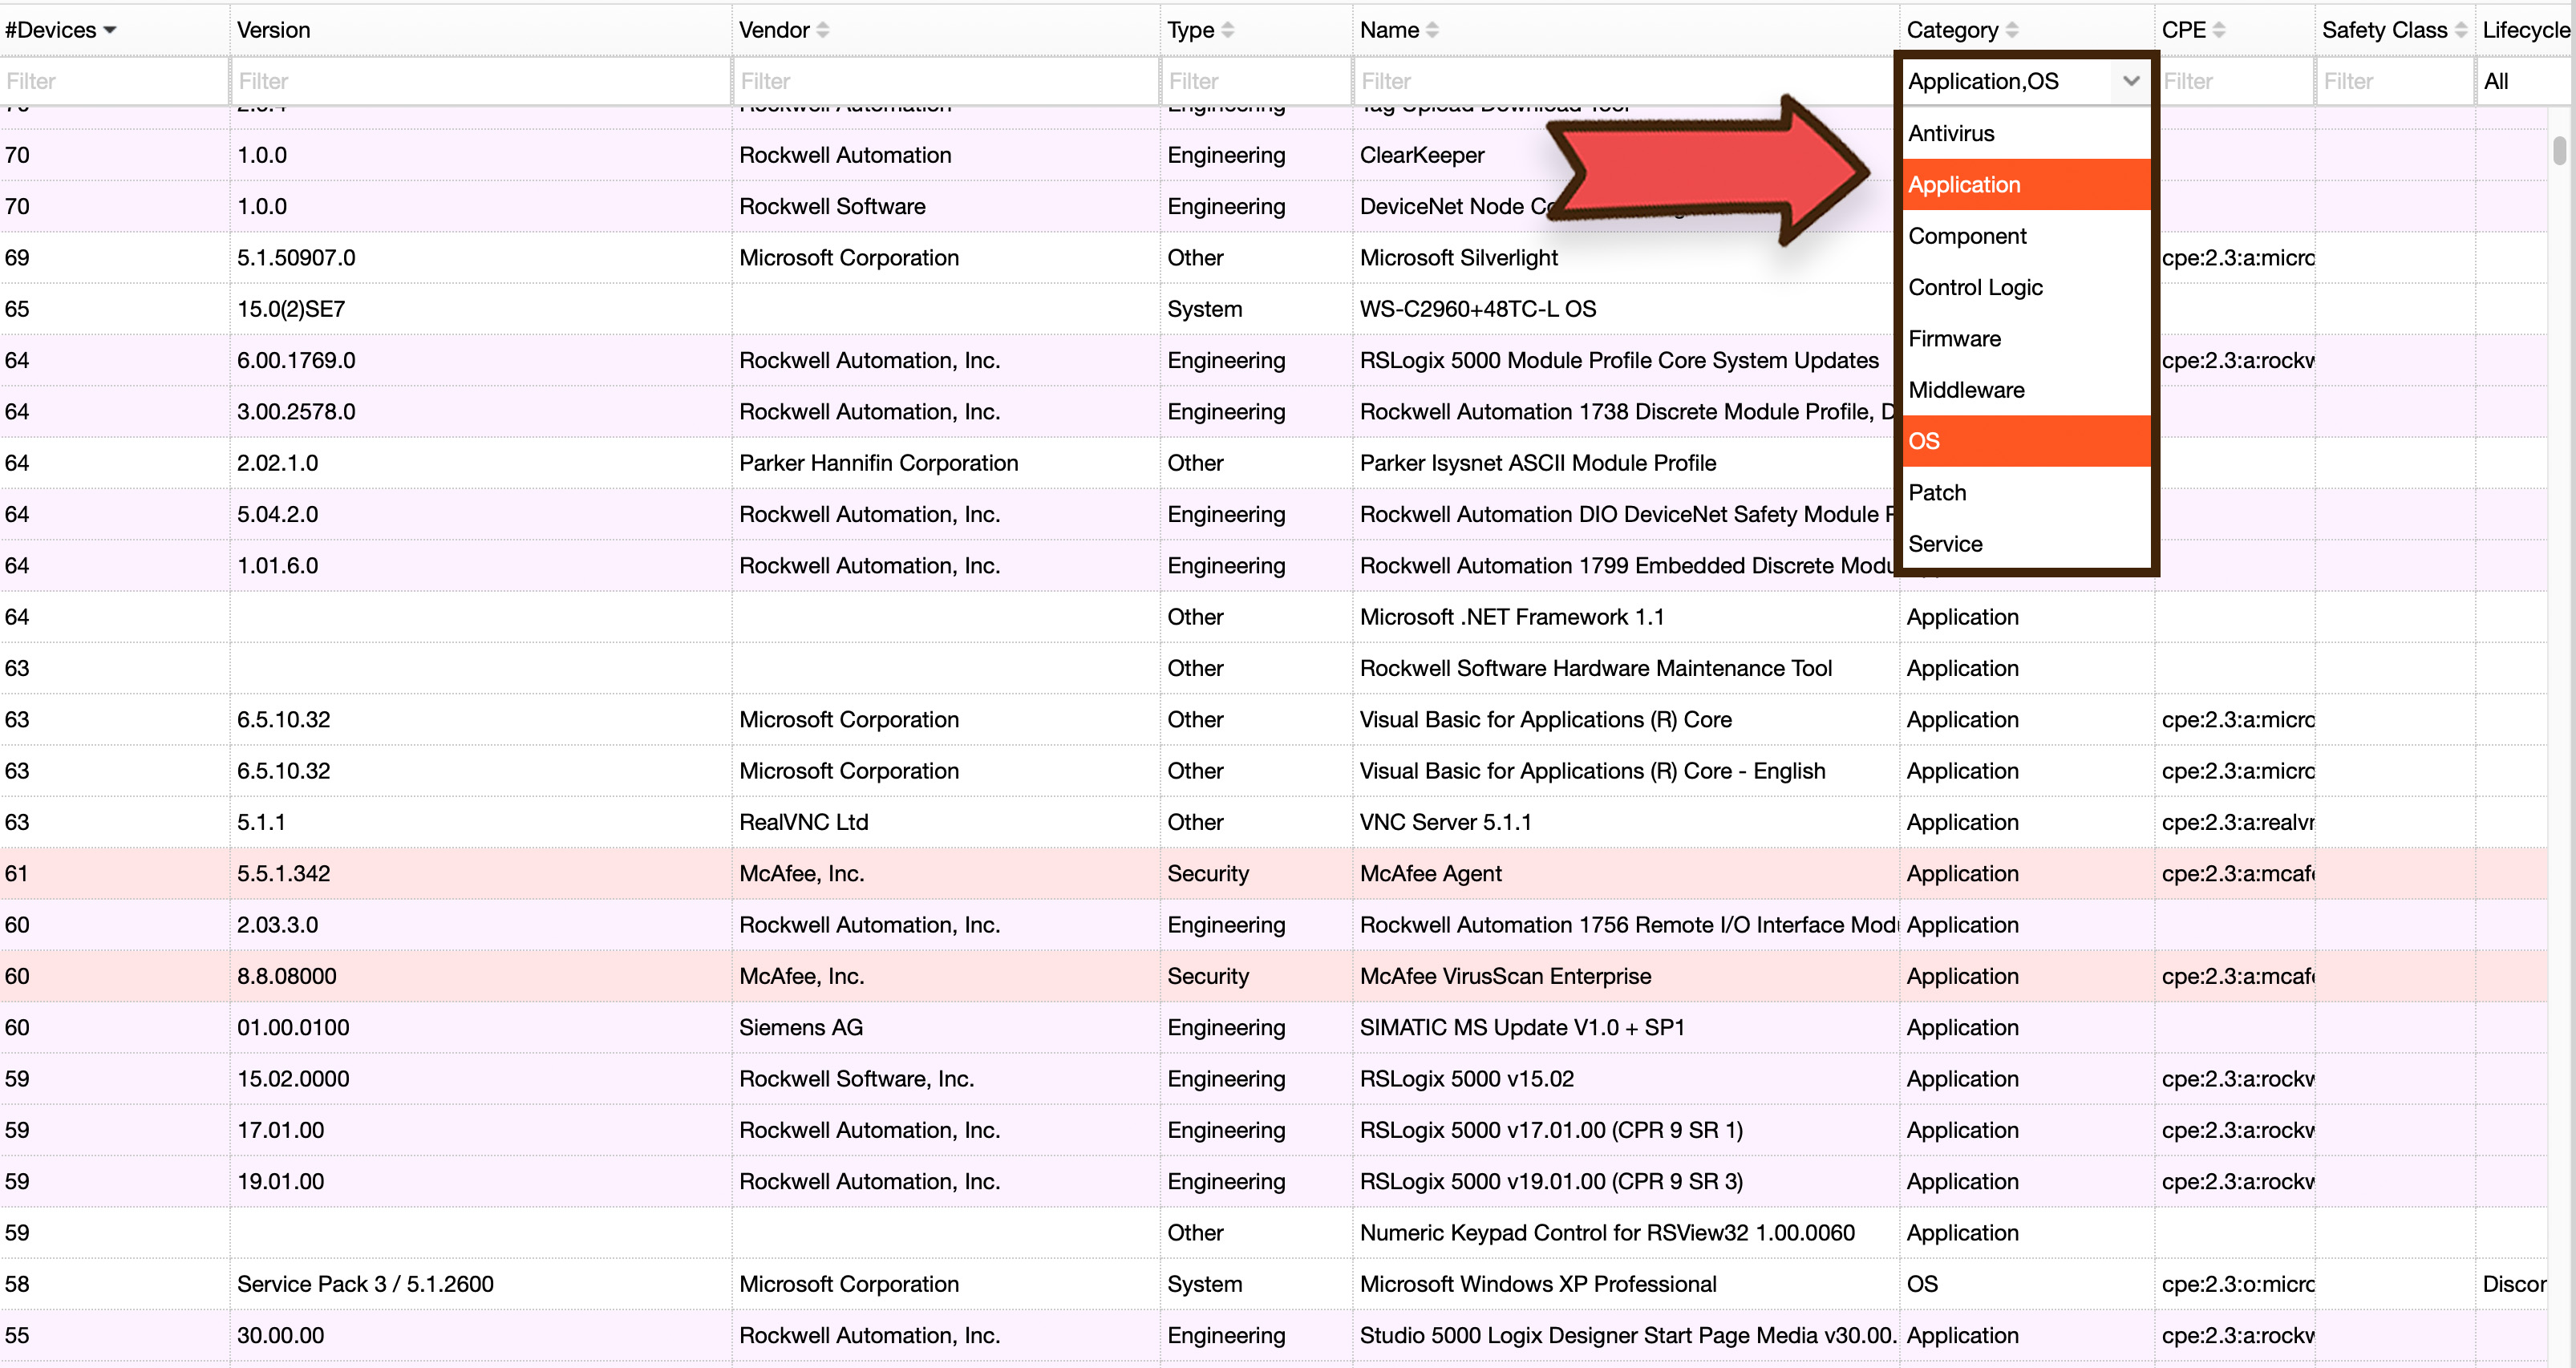
Task: Click the Type column sort icon
Action: pyautogui.click(x=1227, y=30)
